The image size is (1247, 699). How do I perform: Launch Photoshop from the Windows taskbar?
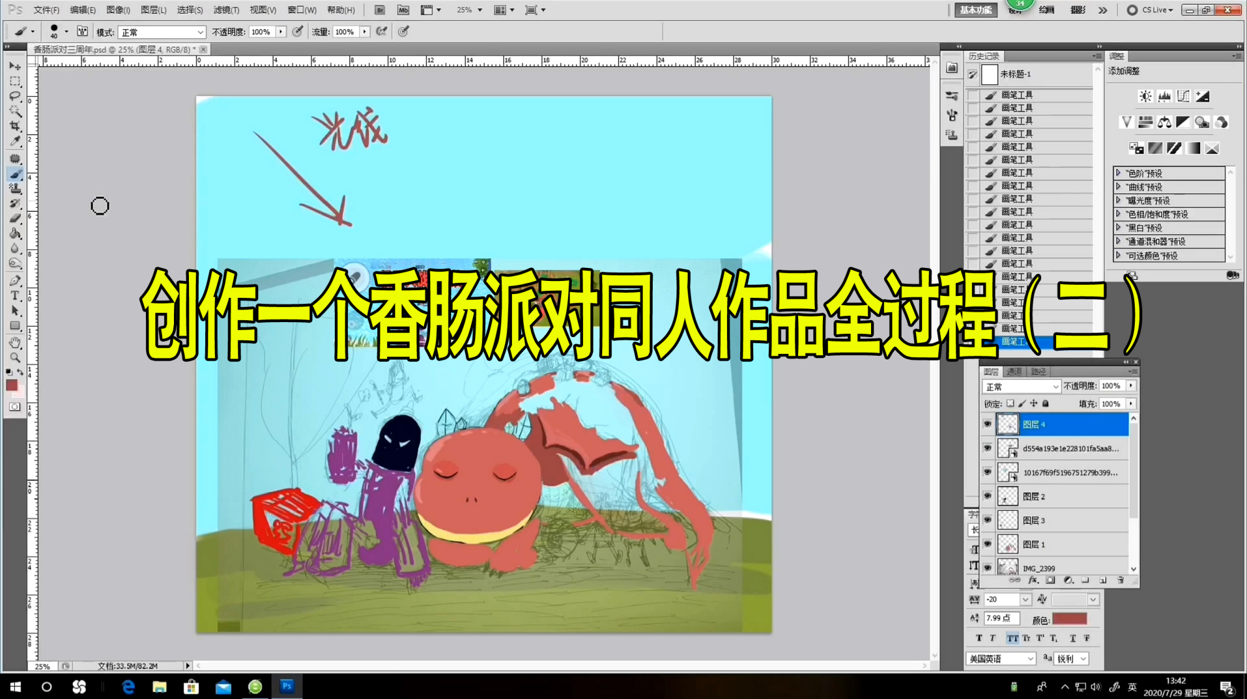pos(286,687)
